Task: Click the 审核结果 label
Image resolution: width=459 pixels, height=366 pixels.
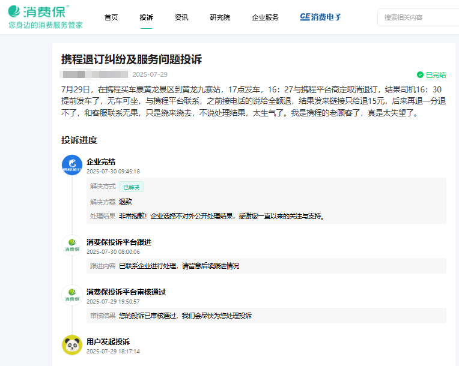Action: click(x=103, y=316)
